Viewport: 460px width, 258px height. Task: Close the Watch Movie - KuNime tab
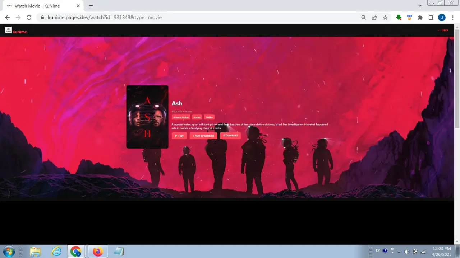pos(78,6)
